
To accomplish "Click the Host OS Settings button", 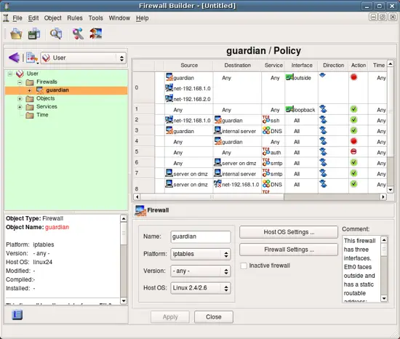I will point(289,232).
